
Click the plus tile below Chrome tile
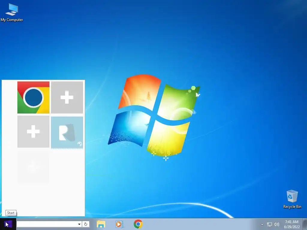click(33, 132)
